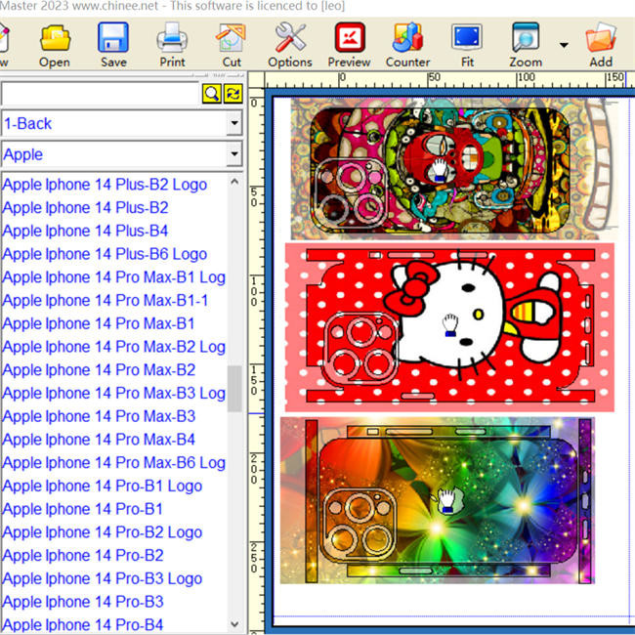The width and height of the screenshot is (635, 635).
Task: Click the Add toolbar icon
Action: point(601,39)
